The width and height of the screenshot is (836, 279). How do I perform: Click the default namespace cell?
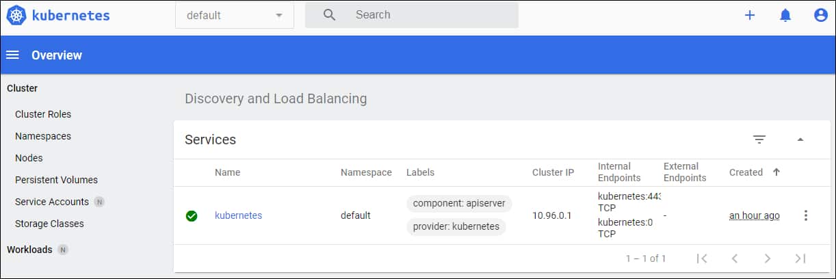356,215
